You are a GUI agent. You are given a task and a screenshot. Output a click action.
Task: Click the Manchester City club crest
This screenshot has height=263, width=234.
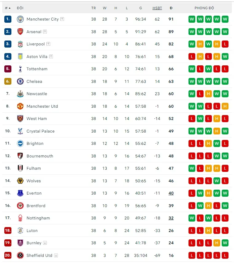(20, 19)
